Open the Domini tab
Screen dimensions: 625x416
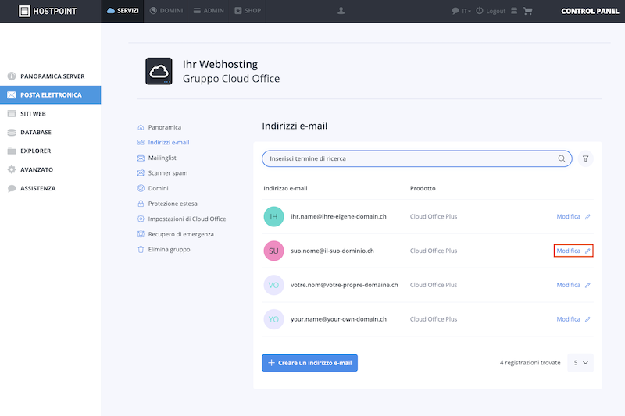click(x=166, y=11)
